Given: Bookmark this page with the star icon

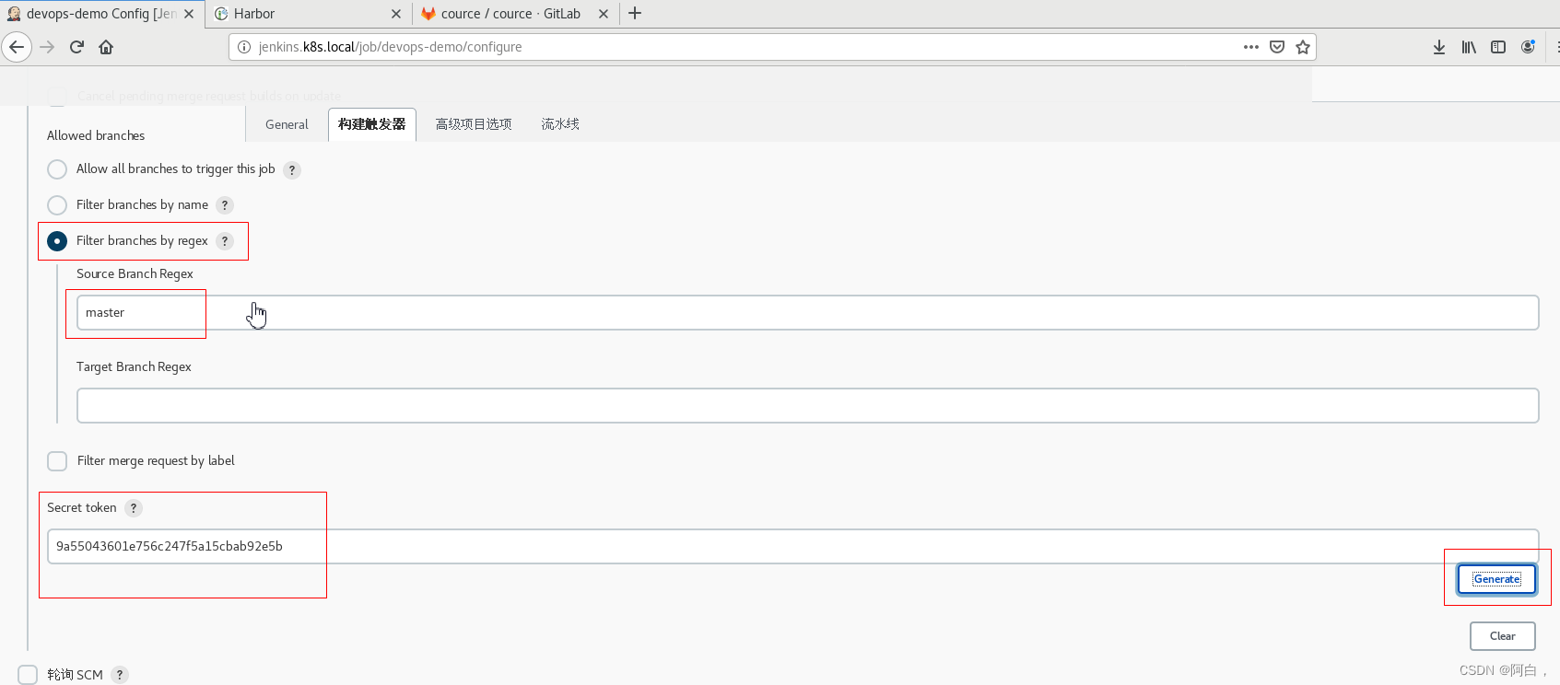Looking at the screenshot, I should pos(1303,47).
